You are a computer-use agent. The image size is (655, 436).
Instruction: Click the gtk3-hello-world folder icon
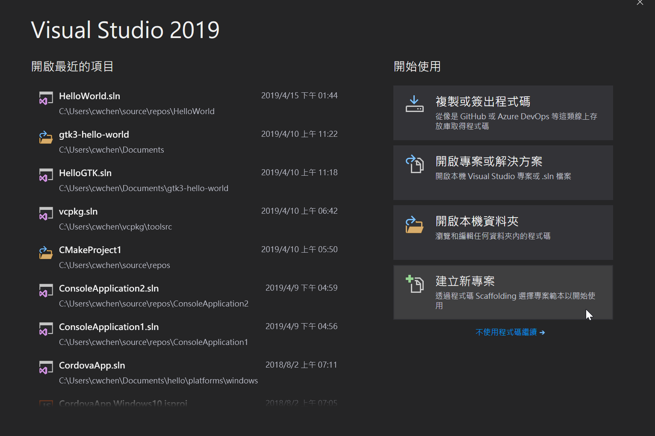(46, 137)
